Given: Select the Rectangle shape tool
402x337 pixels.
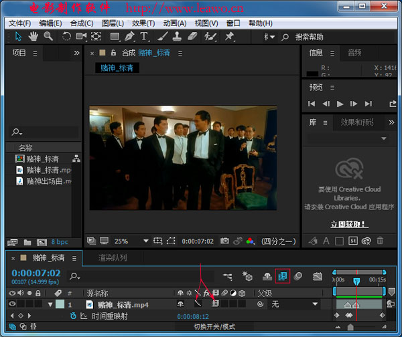Looking at the screenshot, I should (x=115, y=37).
